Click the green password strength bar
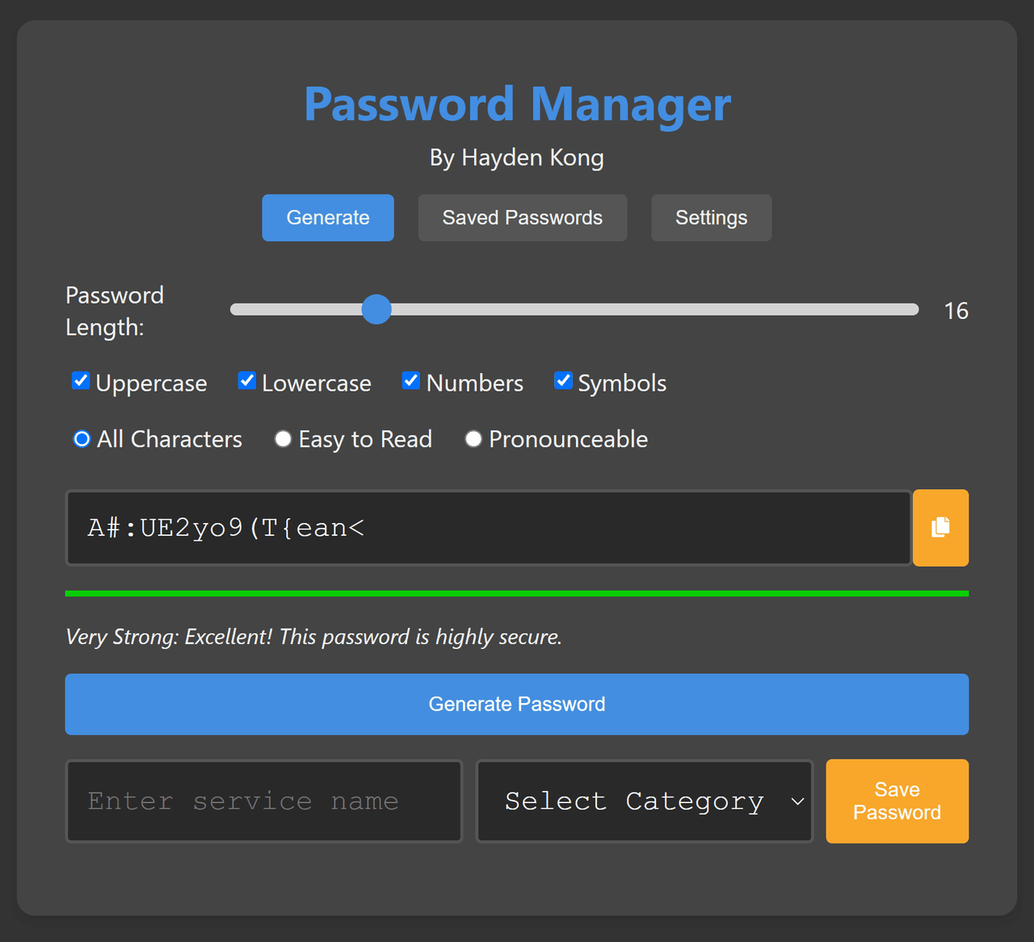The width and height of the screenshot is (1034, 942). (x=517, y=593)
